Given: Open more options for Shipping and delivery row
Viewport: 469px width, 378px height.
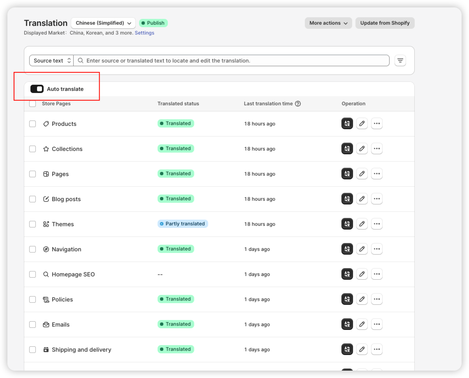Looking at the screenshot, I should pos(376,350).
